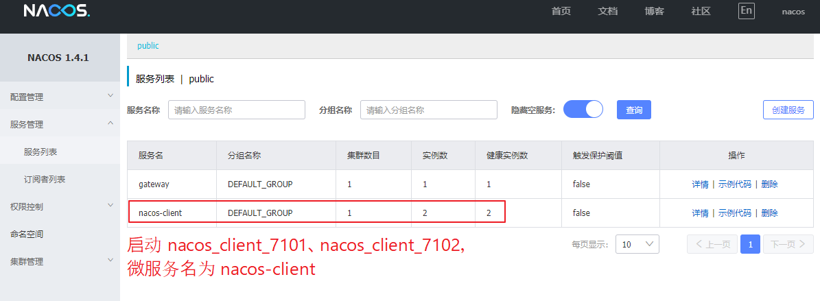Expand 集群管理 sidebar menu
The width and height of the screenshot is (820, 301).
pyautogui.click(x=60, y=261)
